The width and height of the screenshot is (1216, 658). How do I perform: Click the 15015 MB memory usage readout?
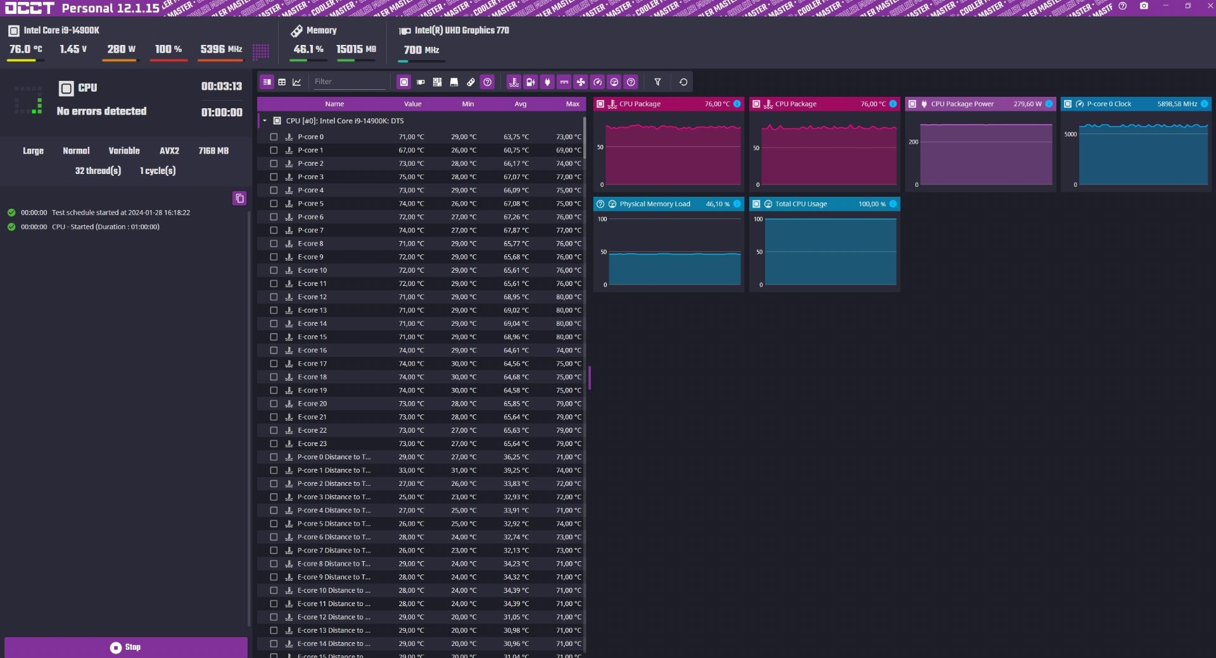pos(356,49)
